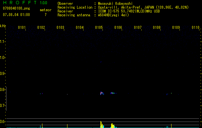Click the 0107 time marker
202x128 pixels.
(x=137, y=28)
